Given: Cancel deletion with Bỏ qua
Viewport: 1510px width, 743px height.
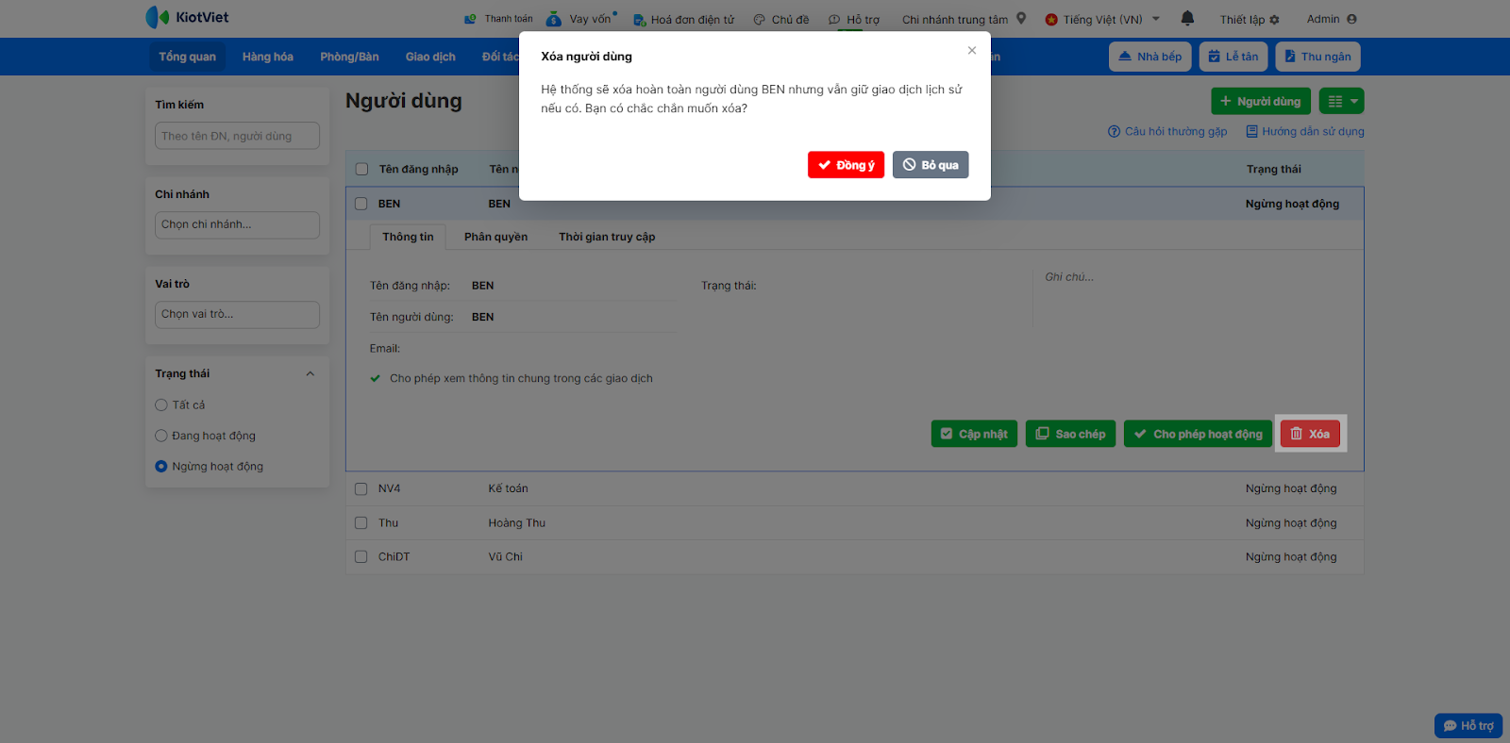Looking at the screenshot, I should (x=931, y=165).
